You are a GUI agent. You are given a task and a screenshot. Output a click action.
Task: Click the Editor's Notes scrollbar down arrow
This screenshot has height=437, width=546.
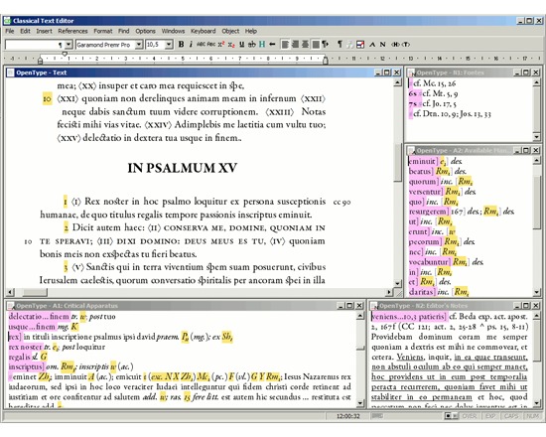537,403
